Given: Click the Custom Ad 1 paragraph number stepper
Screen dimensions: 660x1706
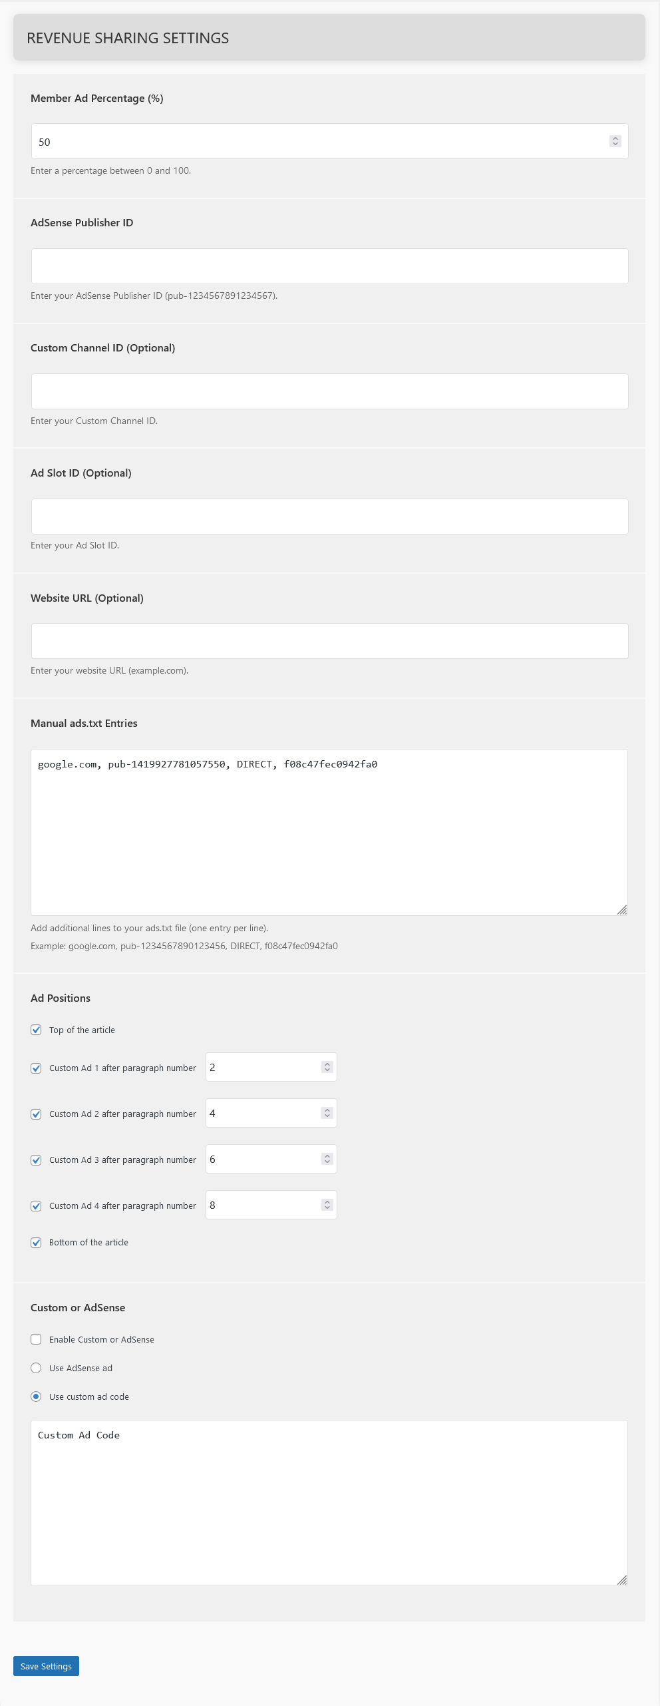Looking at the screenshot, I should (x=327, y=1067).
